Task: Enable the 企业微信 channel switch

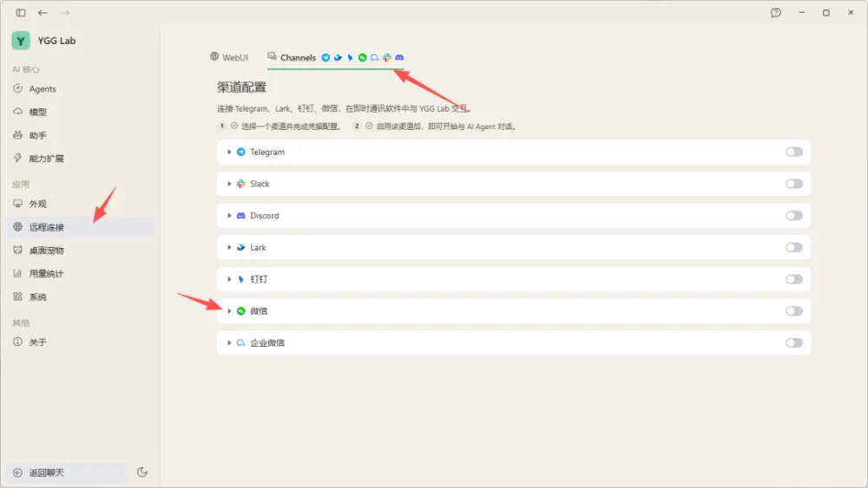Action: click(794, 342)
